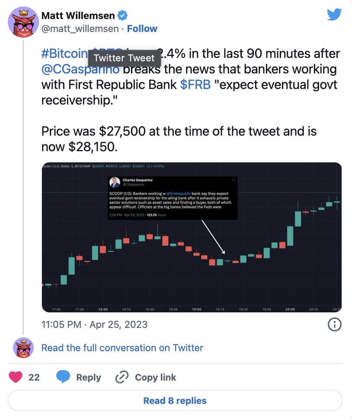The image size is (352, 419).
Task: Select the Reply label next to the bubble
Action: pos(89,377)
